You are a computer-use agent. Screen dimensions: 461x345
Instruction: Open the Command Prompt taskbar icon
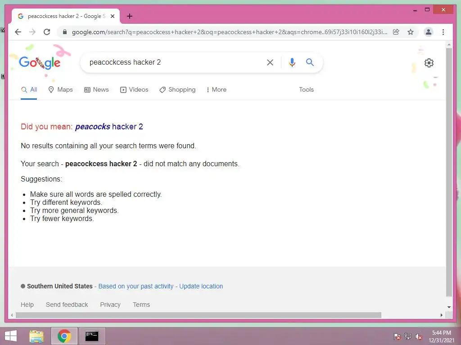[92, 336]
